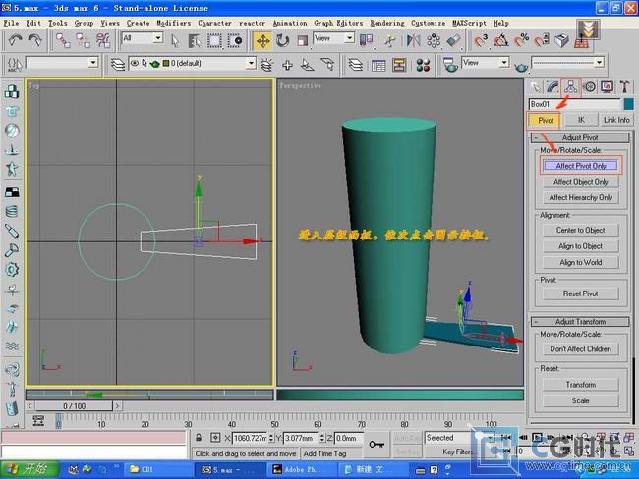
Task: Activate the Select and Move tool
Action: [262, 40]
